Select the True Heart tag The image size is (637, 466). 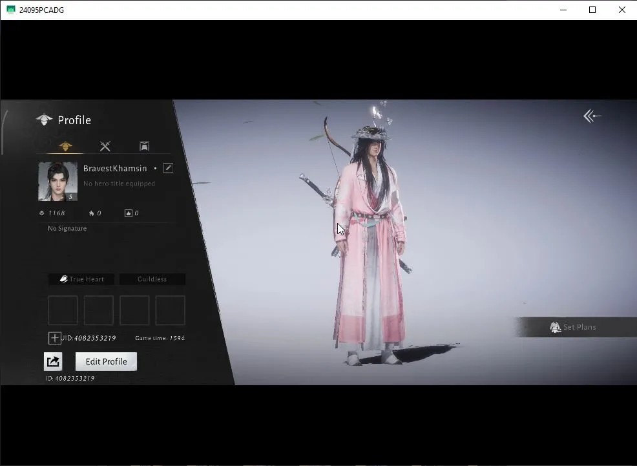(81, 279)
